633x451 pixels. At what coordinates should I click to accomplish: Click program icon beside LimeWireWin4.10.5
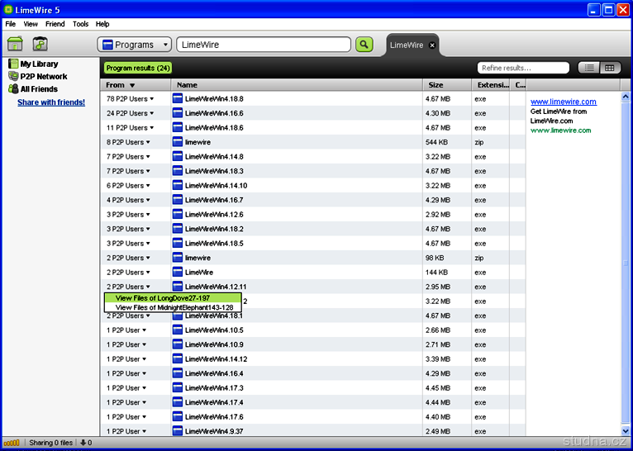point(178,330)
